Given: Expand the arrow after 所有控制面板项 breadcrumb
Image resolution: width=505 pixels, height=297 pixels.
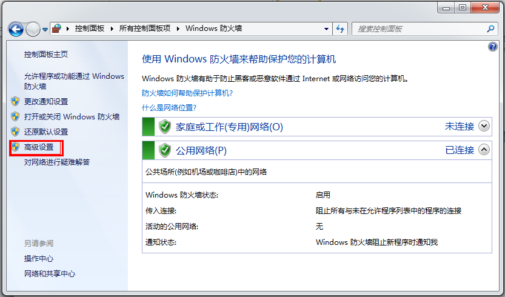Looking at the screenshot, I should [178, 28].
